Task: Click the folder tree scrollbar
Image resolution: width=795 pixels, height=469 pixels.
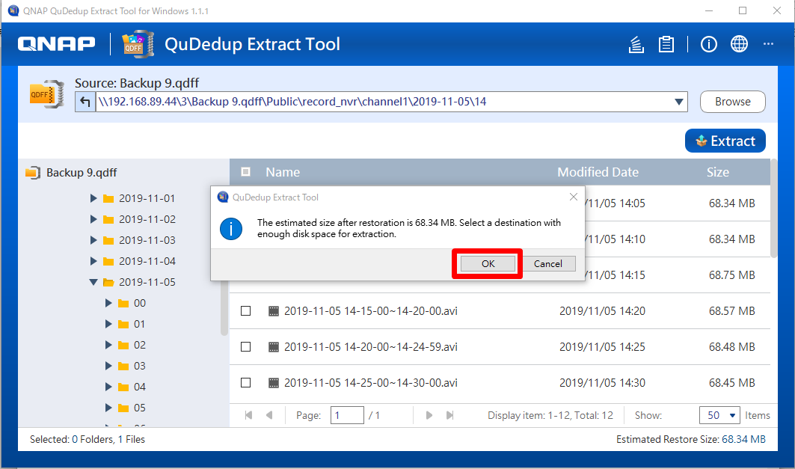Action: (x=224, y=308)
